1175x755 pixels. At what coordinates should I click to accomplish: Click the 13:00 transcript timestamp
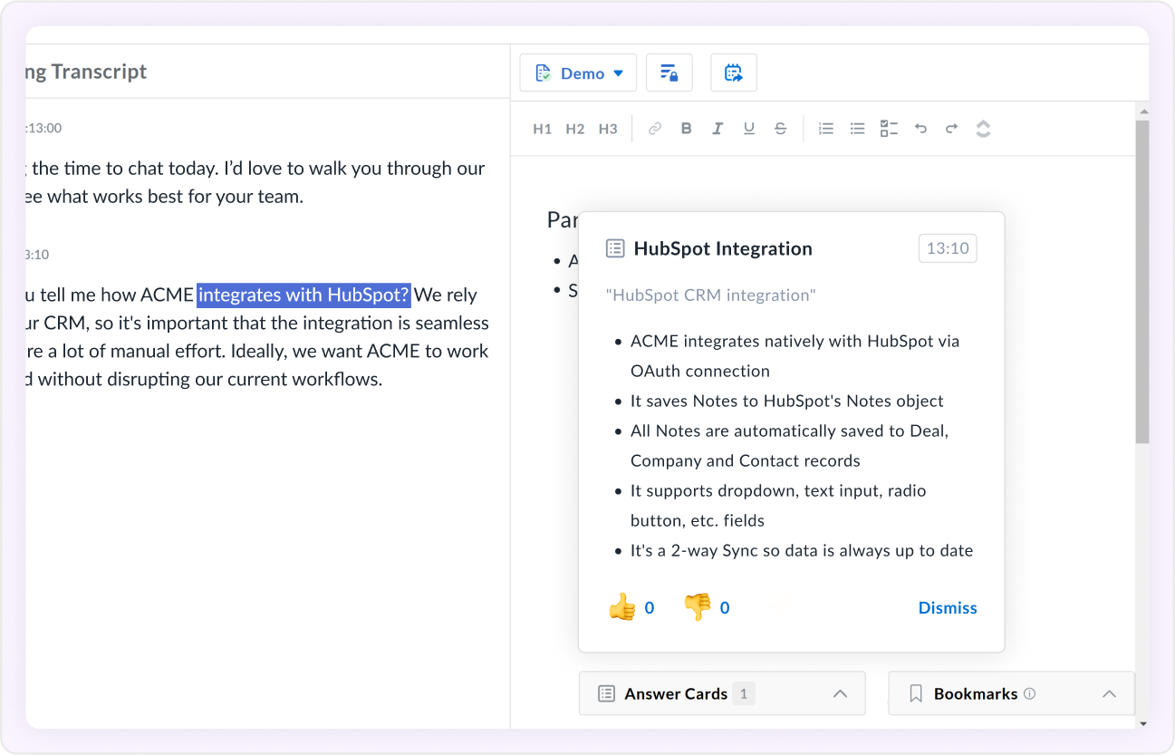click(43, 128)
